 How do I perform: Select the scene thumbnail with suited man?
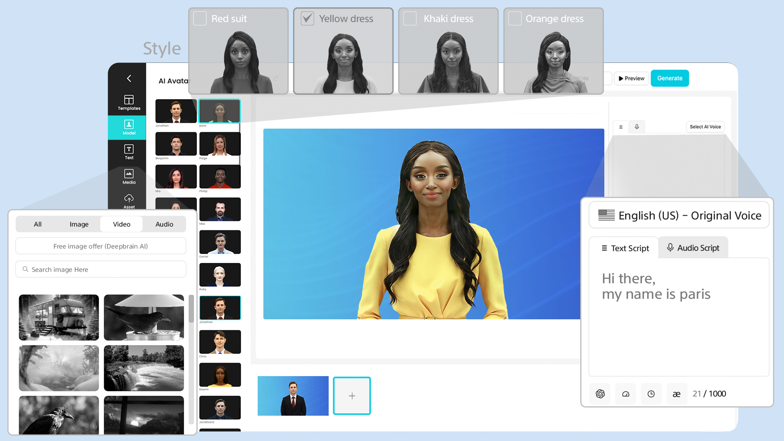point(293,396)
